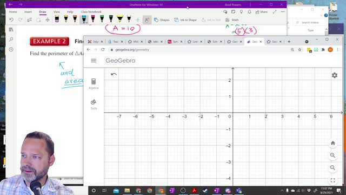
Task: Zoom out on the GeoGebra graph
Action: 333,167
